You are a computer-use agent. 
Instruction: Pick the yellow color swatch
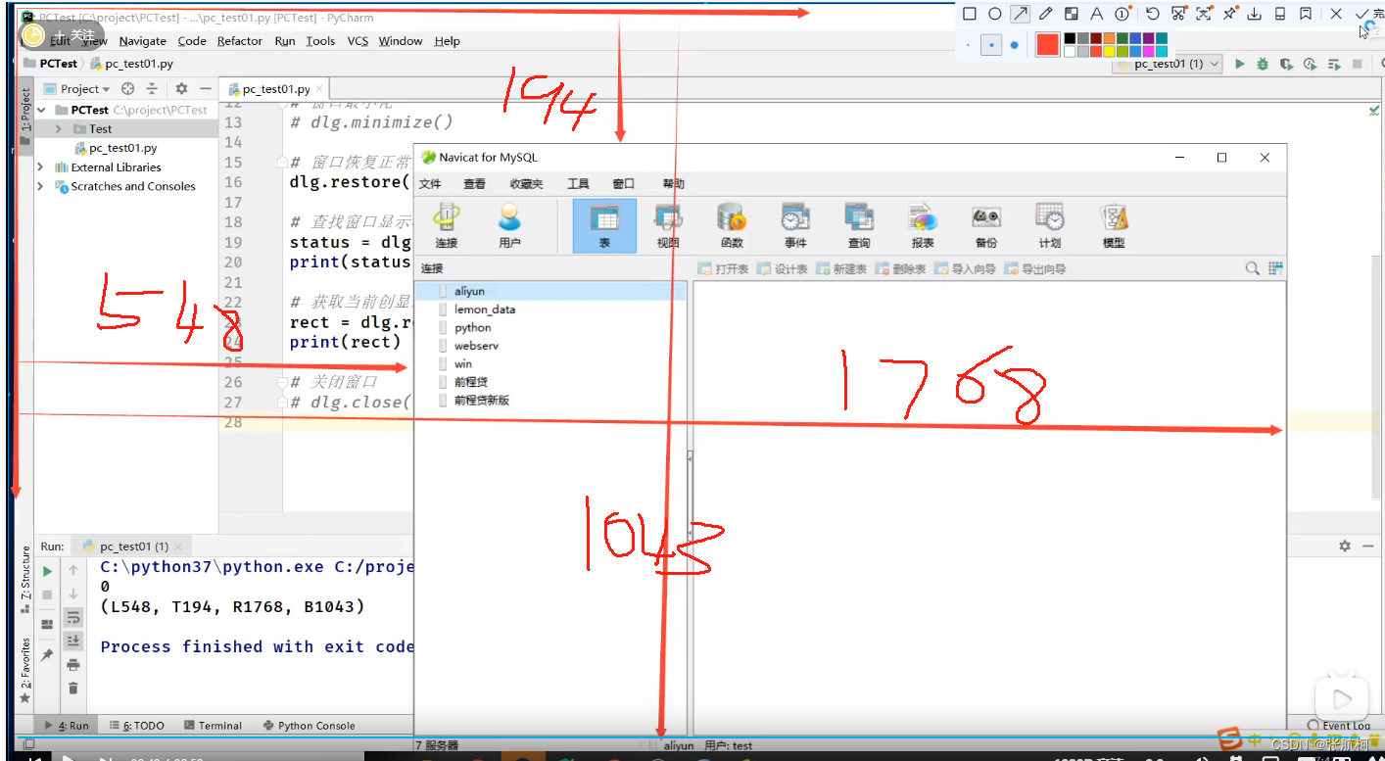point(1109,51)
